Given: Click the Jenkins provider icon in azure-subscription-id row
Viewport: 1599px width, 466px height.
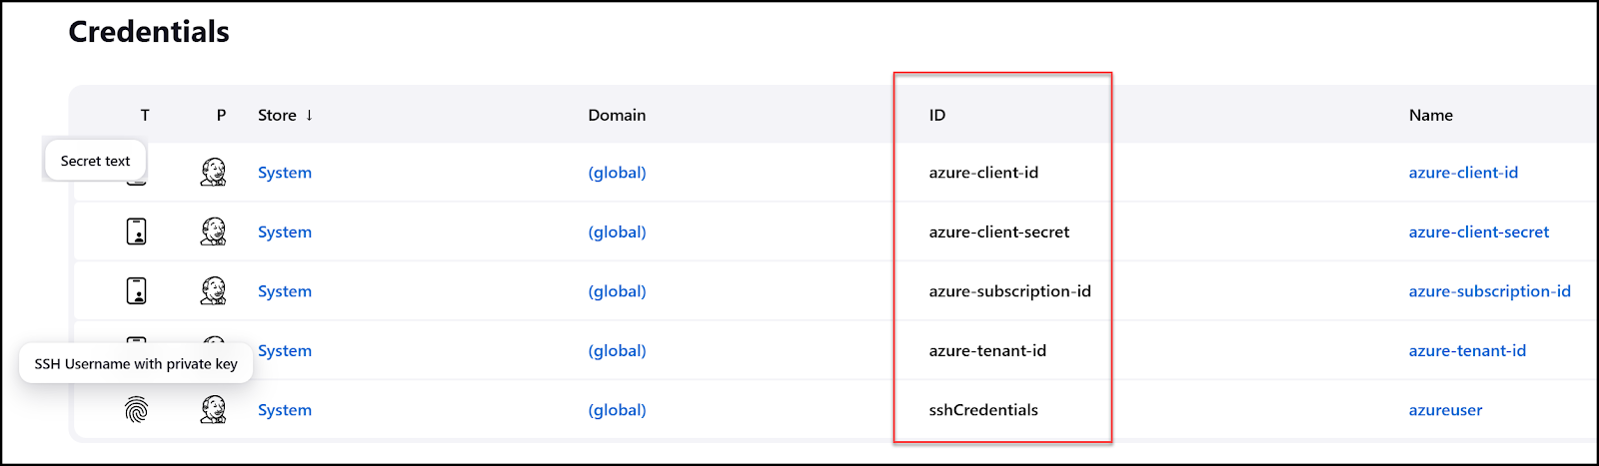Looking at the screenshot, I should tap(213, 290).
